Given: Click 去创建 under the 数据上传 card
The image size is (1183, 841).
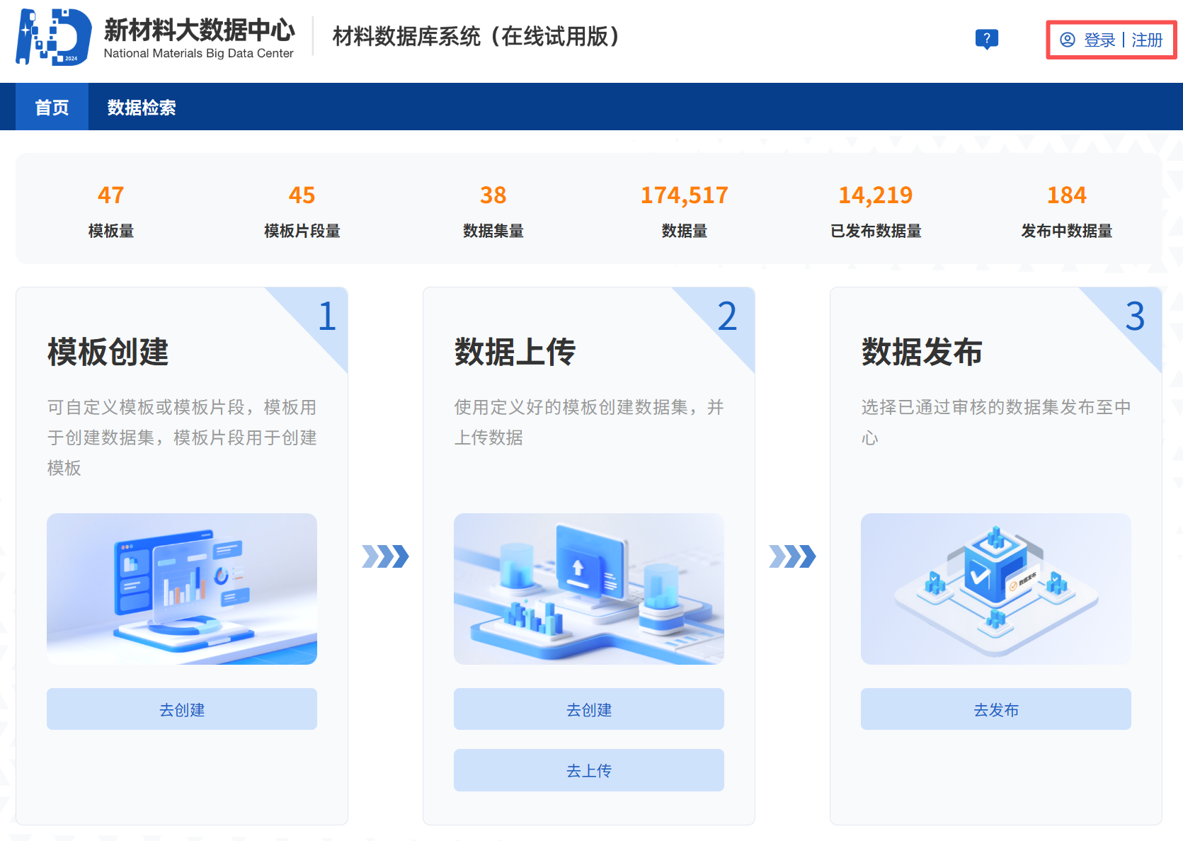Looking at the screenshot, I should (x=588, y=709).
